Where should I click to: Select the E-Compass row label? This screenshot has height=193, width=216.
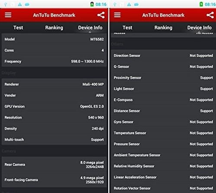(123, 100)
